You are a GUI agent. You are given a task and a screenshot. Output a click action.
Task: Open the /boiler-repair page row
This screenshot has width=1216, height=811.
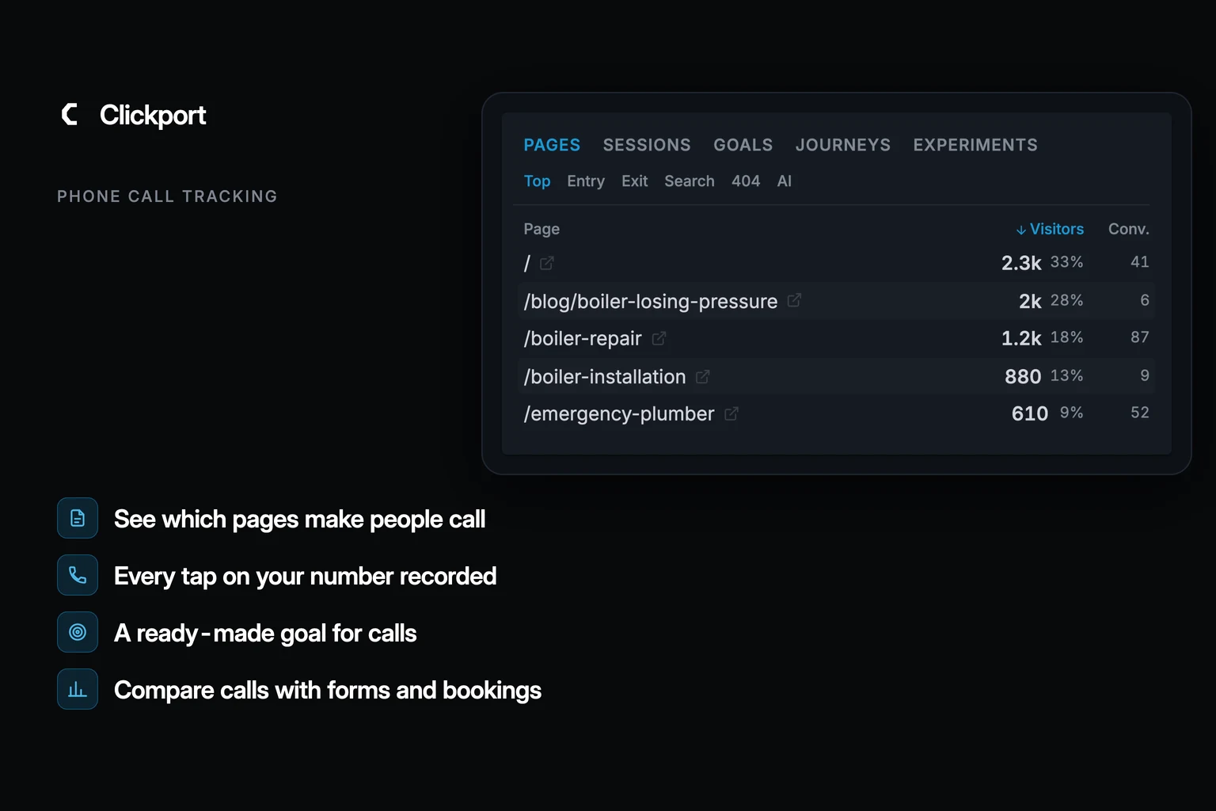[x=836, y=338]
